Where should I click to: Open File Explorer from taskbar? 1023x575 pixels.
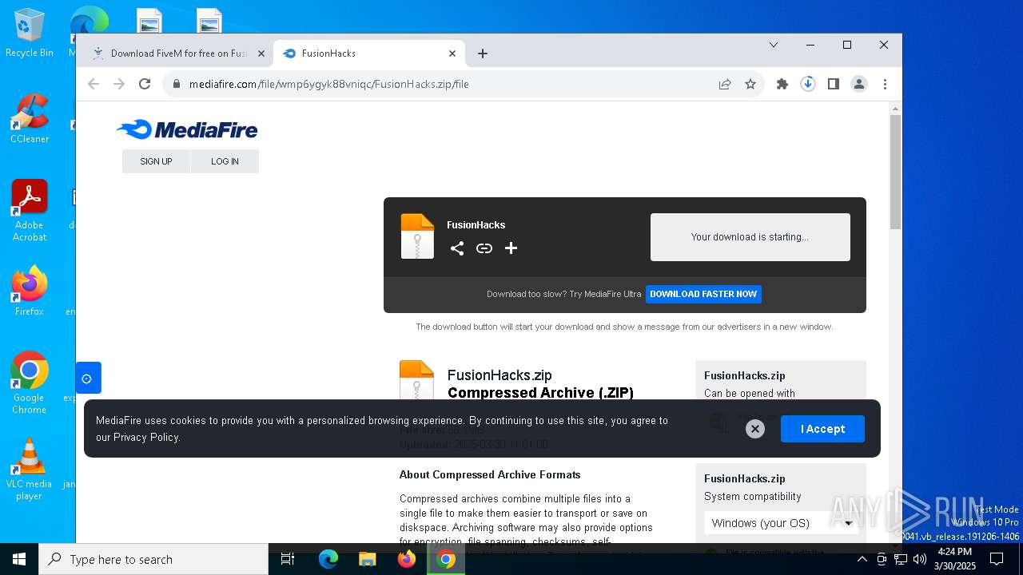[368, 559]
